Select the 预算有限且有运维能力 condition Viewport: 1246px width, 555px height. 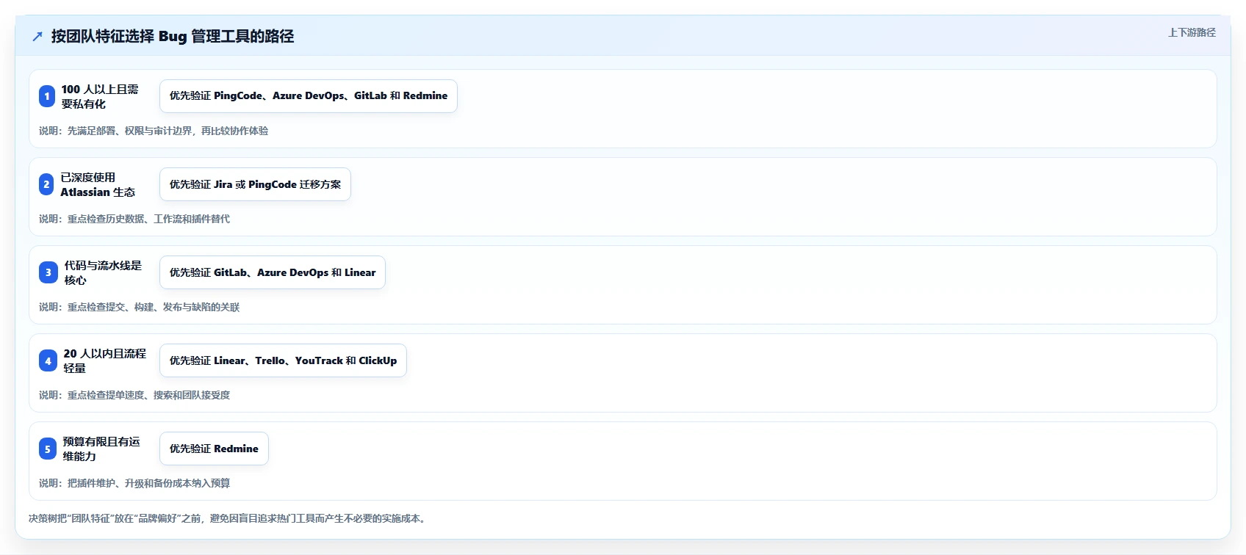point(101,449)
